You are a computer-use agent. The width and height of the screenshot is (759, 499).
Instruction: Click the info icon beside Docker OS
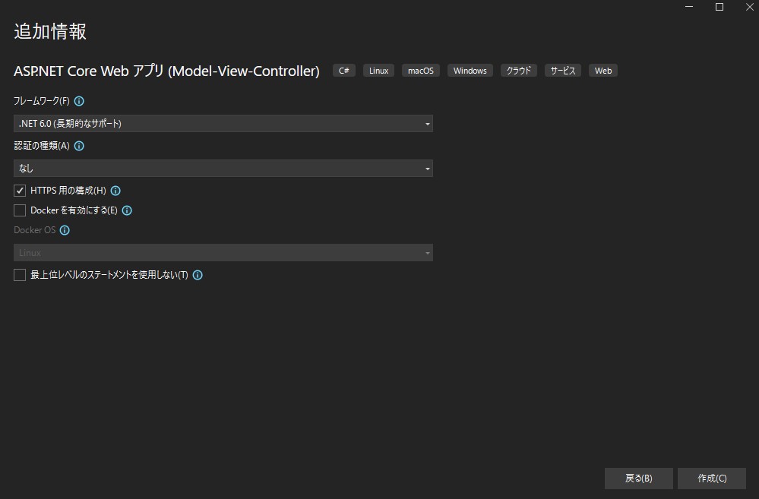(65, 230)
